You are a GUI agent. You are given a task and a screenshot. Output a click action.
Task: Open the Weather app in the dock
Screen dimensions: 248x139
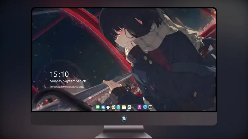click(103, 107)
